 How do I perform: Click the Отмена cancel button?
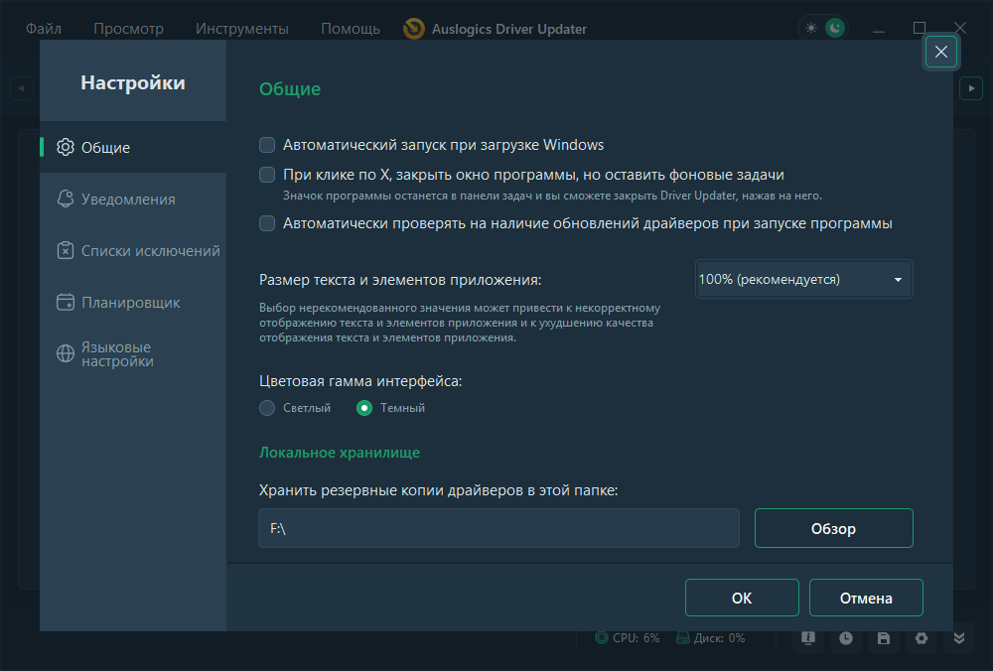pos(866,598)
